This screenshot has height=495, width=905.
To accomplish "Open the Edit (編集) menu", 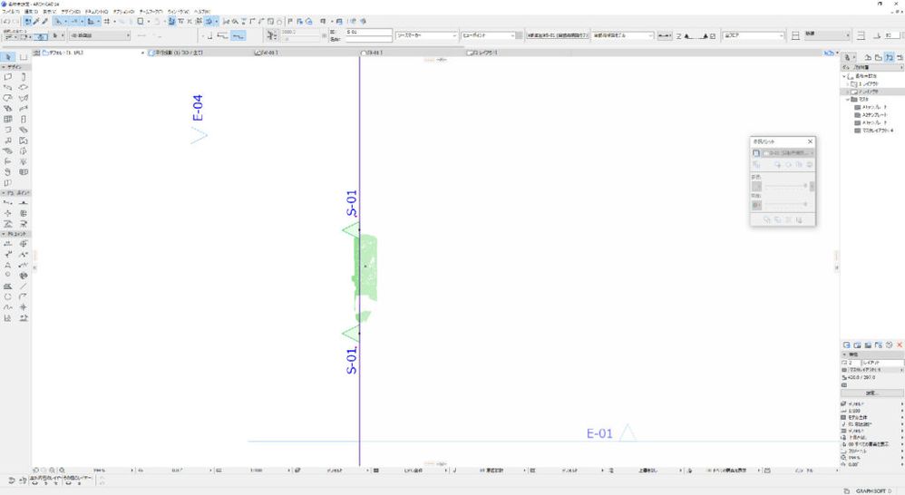I will [31, 12].
